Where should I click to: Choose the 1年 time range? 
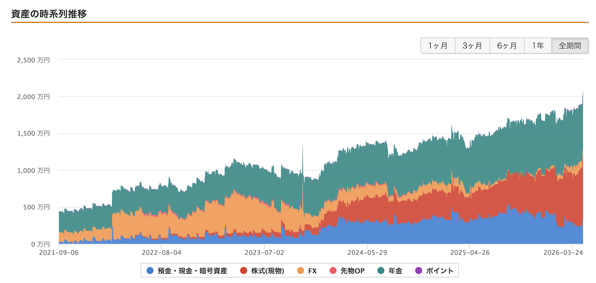coord(538,46)
